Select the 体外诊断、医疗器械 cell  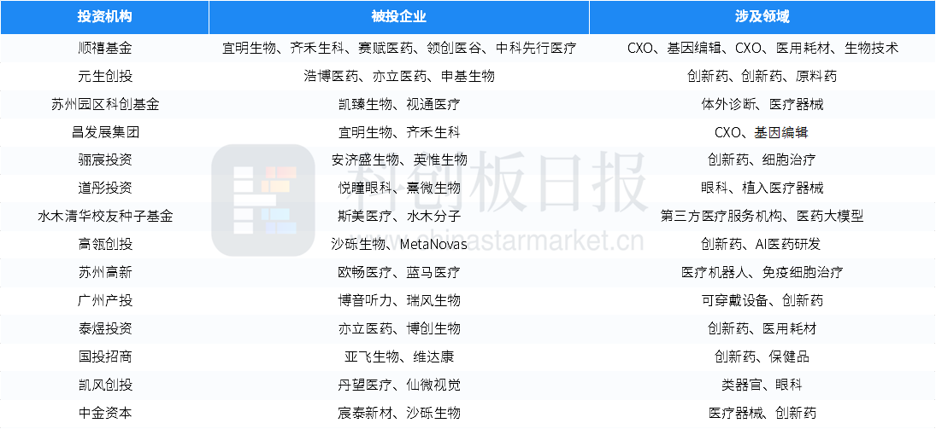pyautogui.click(x=762, y=104)
